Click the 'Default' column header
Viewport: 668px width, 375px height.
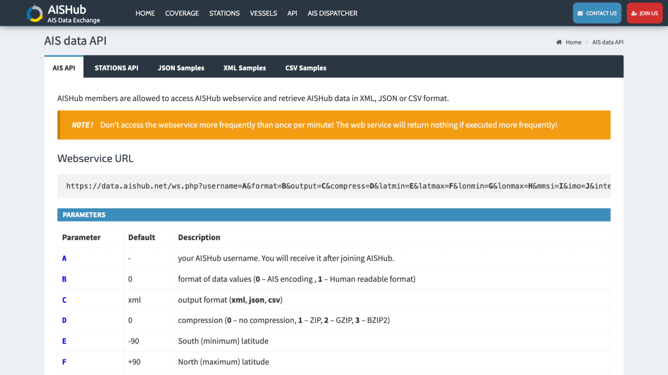(141, 237)
